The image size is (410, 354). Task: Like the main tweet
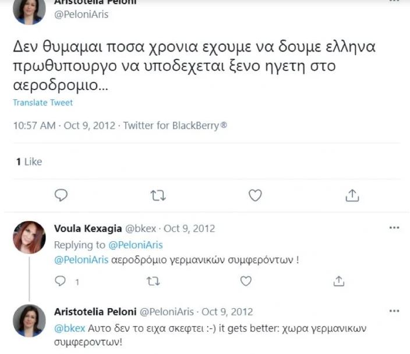pyautogui.click(x=255, y=196)
